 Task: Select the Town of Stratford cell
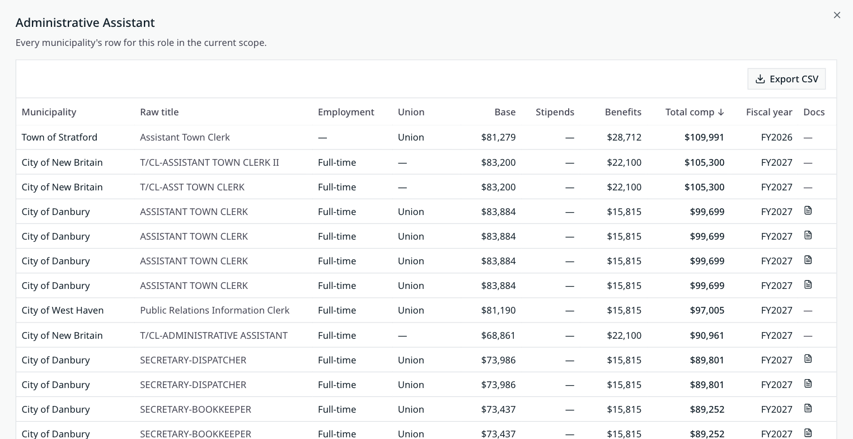(59, 137)
